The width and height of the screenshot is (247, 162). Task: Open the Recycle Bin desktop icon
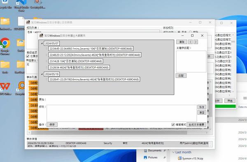(6, 5)
